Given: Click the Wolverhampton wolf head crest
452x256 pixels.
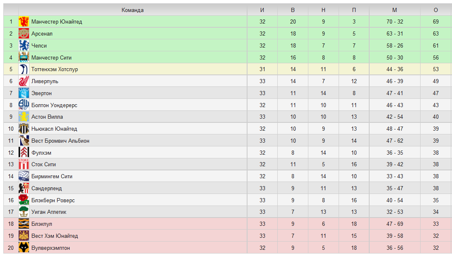Looking at the screenshot, I should 24,248.
